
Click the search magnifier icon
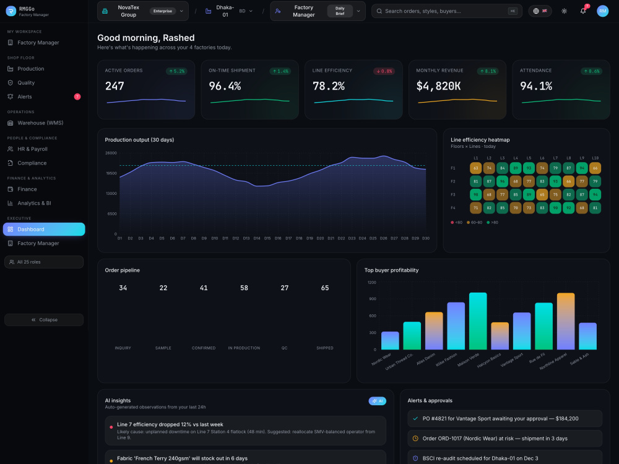[x=379, y=11]
